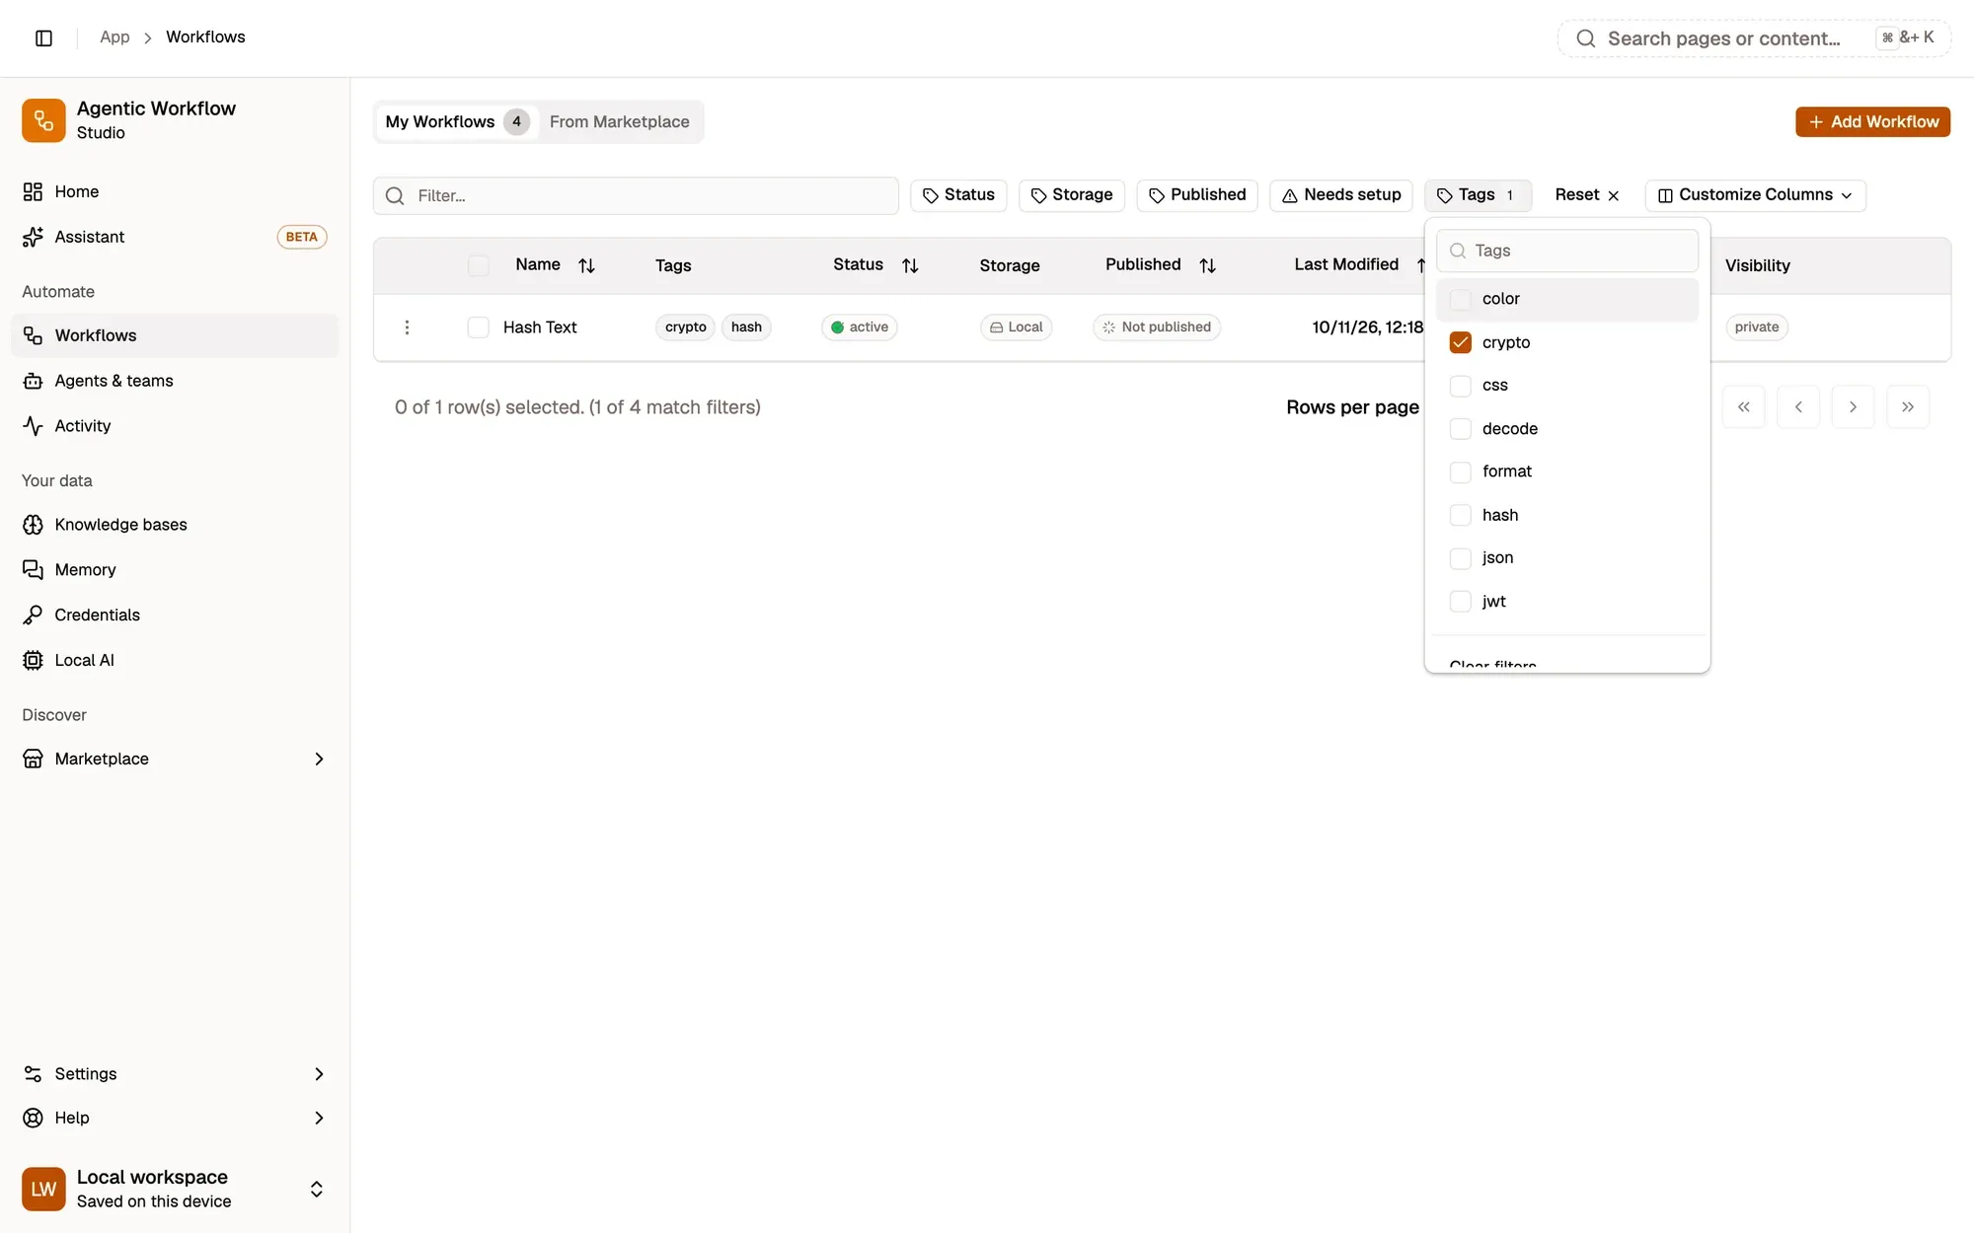Image resolution: width=1974 pixels, height=1233 pixels.
Task: Open the Tags filter dropdown
Action: (1478, 195)
